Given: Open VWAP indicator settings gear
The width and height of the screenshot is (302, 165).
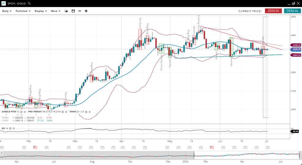Looking at the screenshot, I should pyautogui.click(x=86, y=112).
